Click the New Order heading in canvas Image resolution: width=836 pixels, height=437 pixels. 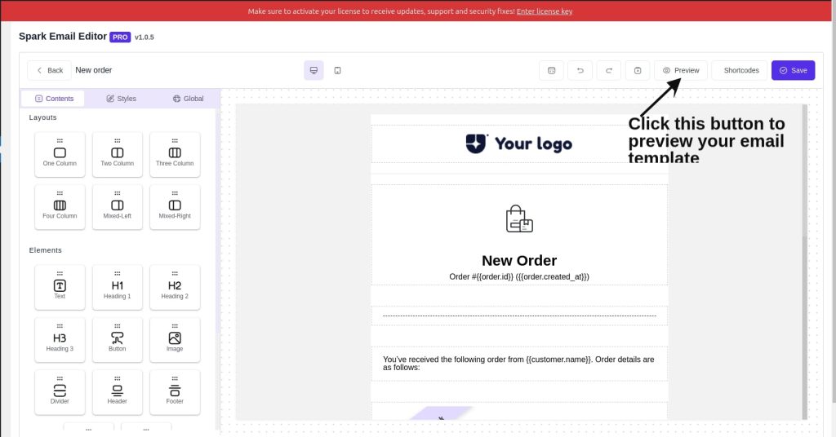tap(519, 260)
